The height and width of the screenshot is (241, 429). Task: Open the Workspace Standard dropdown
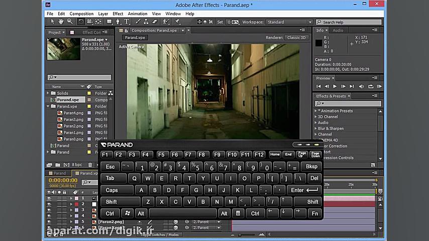click(x=289, y=22)
